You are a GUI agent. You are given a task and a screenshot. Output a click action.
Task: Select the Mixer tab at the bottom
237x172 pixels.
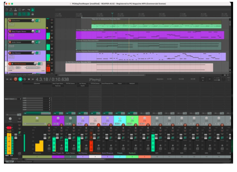tap(9, 161)
